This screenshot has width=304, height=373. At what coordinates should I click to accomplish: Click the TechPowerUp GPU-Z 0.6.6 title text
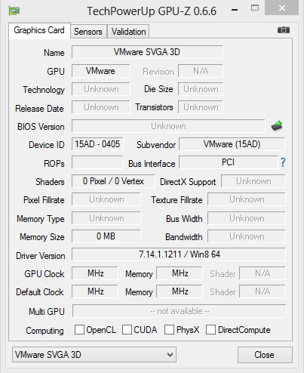point(152,11)
